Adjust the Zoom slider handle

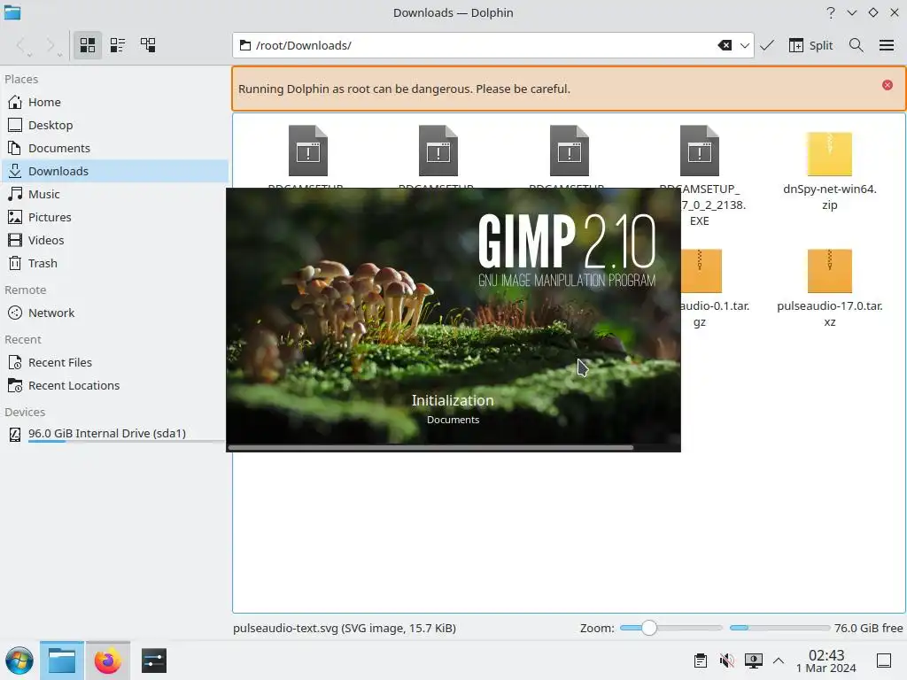649,628
